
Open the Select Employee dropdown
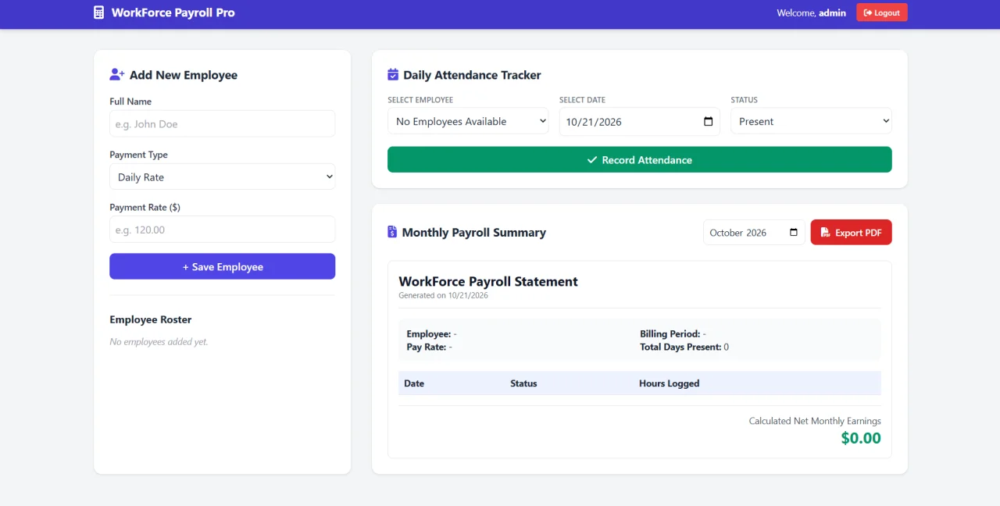coord(468,122)
